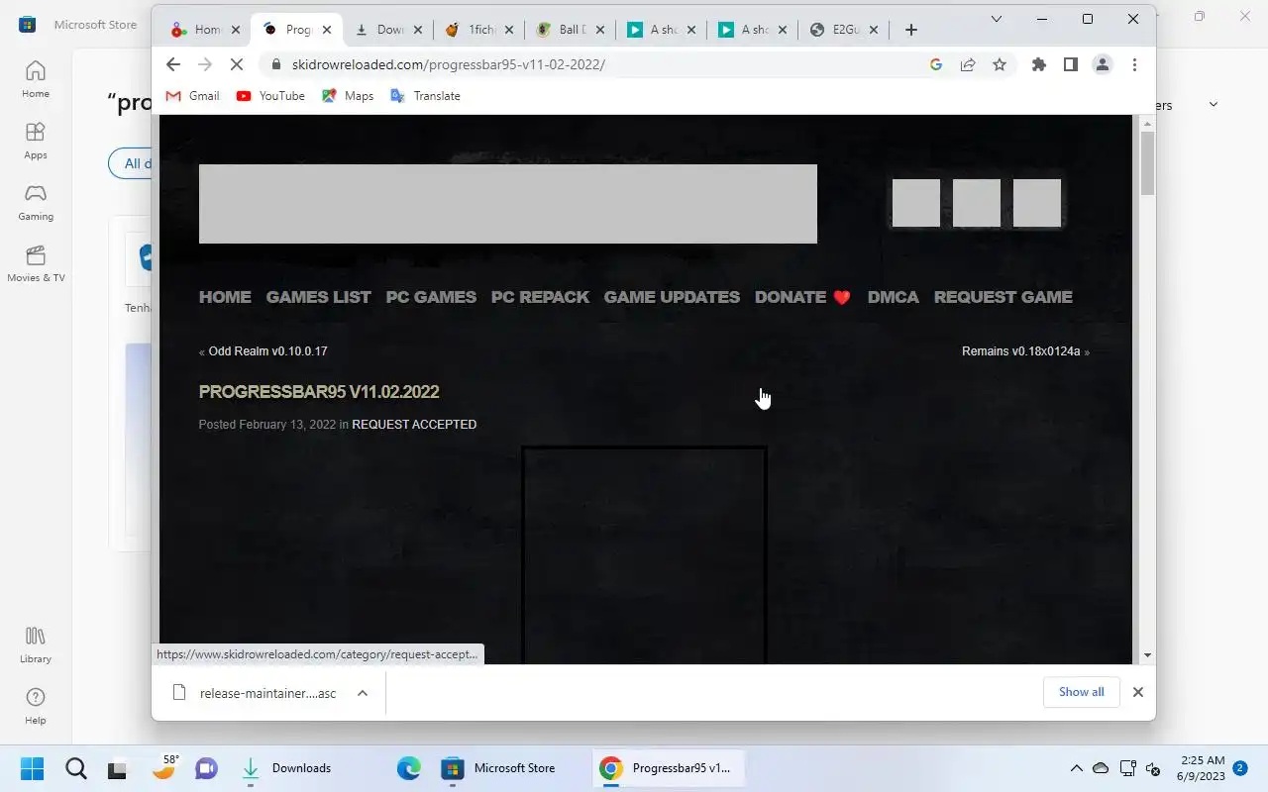1268x792 pixels.
Task: Open Task View on taskbar
Action: (x=119, y=768)
